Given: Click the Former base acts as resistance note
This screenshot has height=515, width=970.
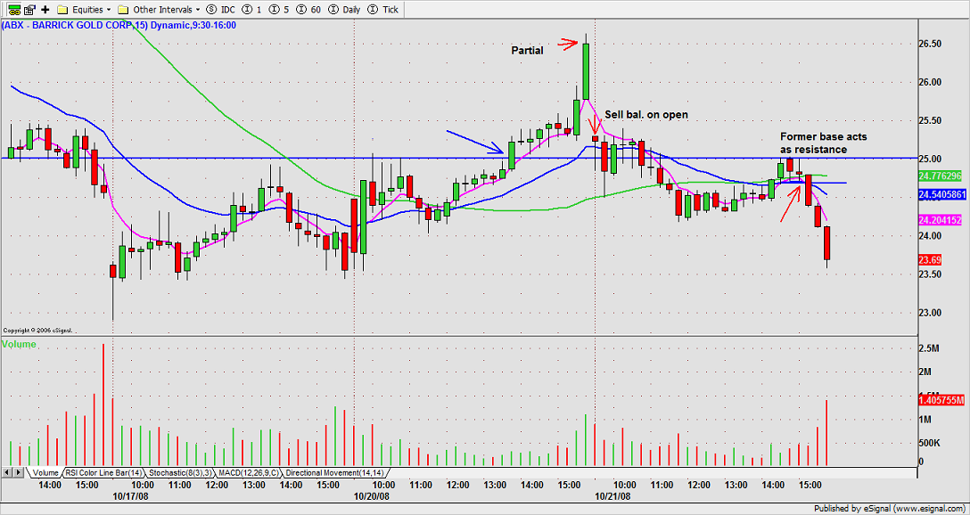Looking at the screenshot, I should [x=823, y=143].
